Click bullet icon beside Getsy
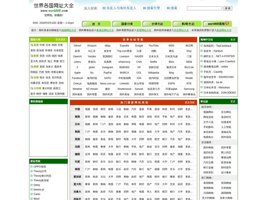The image size is (267, 200). [x=31, y=185]
